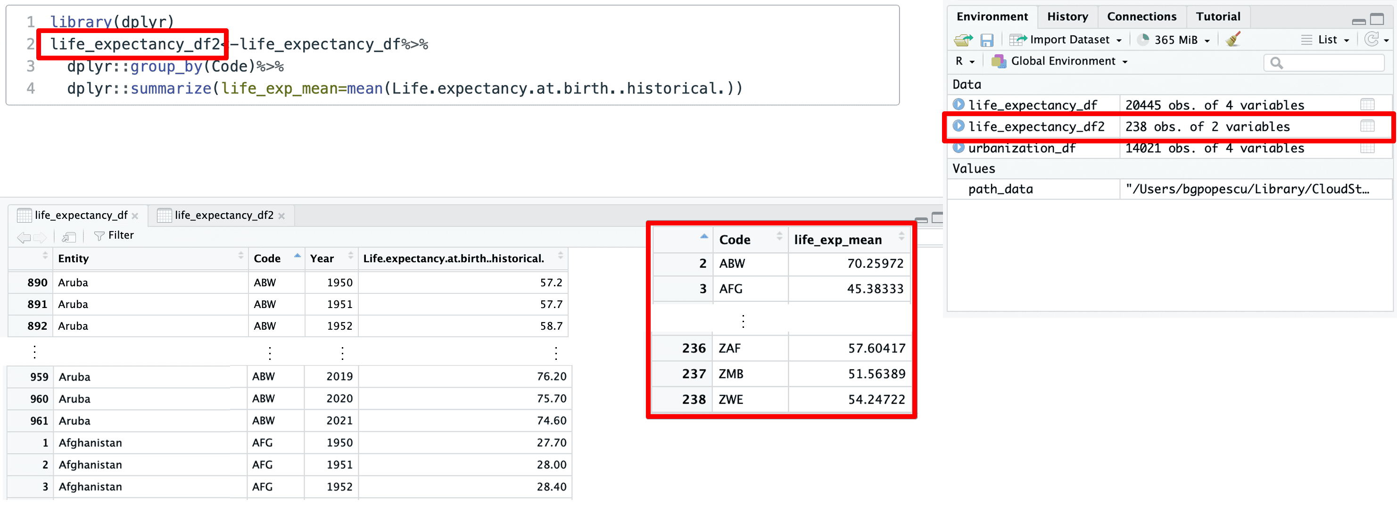Switch to the life_expectancy_df2 viewer tab

[x=223, y=216]
